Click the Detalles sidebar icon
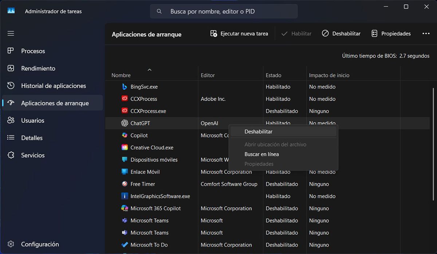The width and height of the screenshot is (437, 254). click(x=11, y=138)
